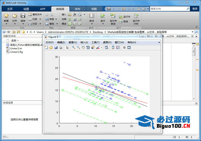Select the Brush data tool in Figure 1

point(98,48)
